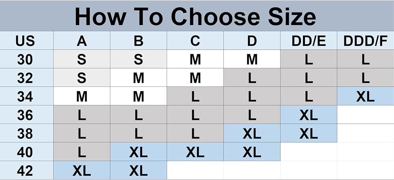
Task: Click the M cell for 34 A
Action: coord(82,96)
